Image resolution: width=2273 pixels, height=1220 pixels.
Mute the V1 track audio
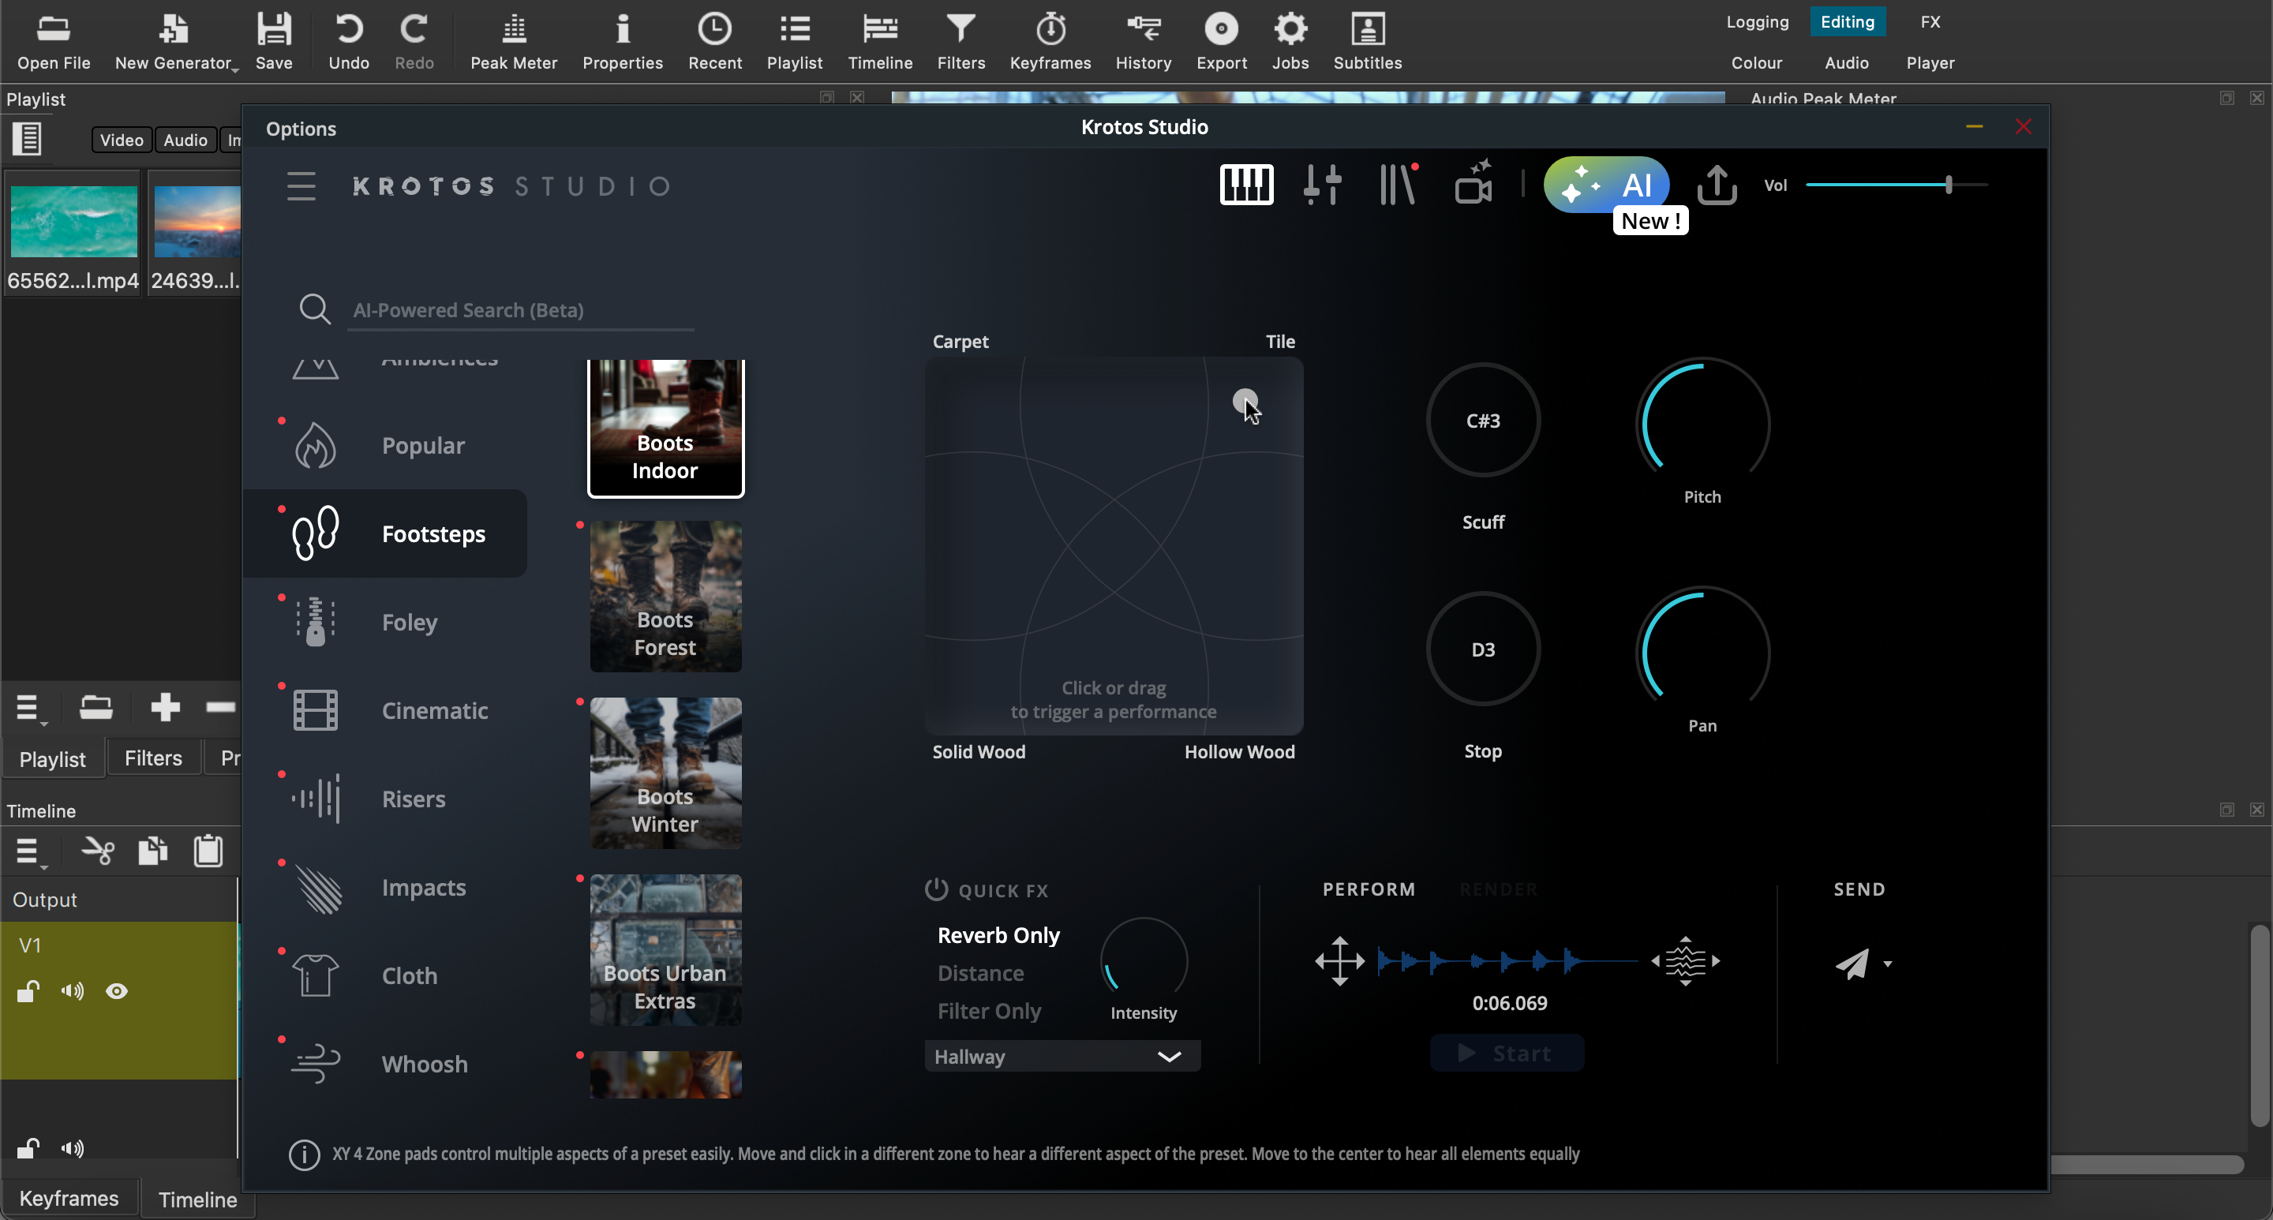(x=73, y=991)
